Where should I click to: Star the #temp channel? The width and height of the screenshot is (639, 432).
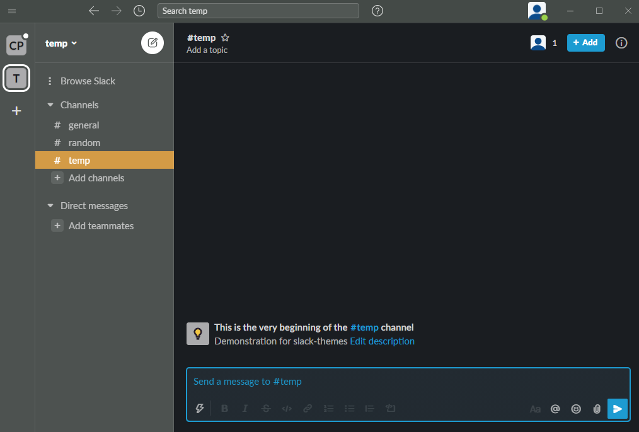click(x=225, y=38)
